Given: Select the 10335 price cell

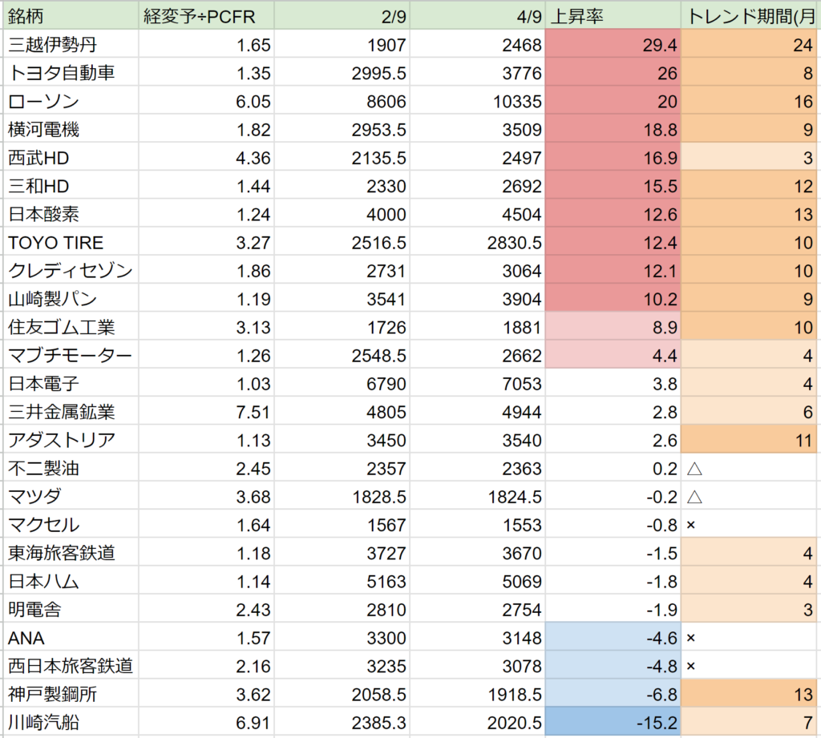Looking at the screenshot, I should 478,101.
